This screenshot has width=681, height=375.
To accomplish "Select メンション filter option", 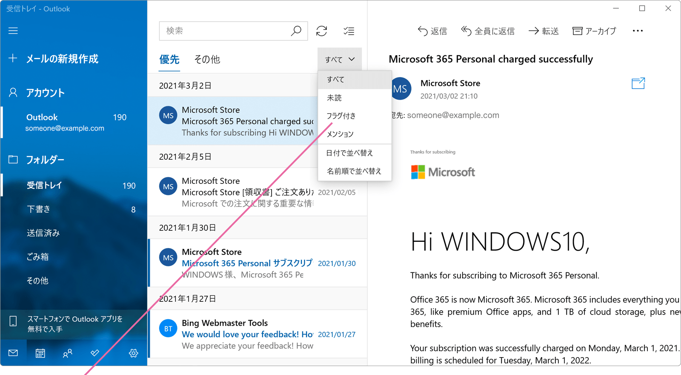I will [x=355, y=134].
